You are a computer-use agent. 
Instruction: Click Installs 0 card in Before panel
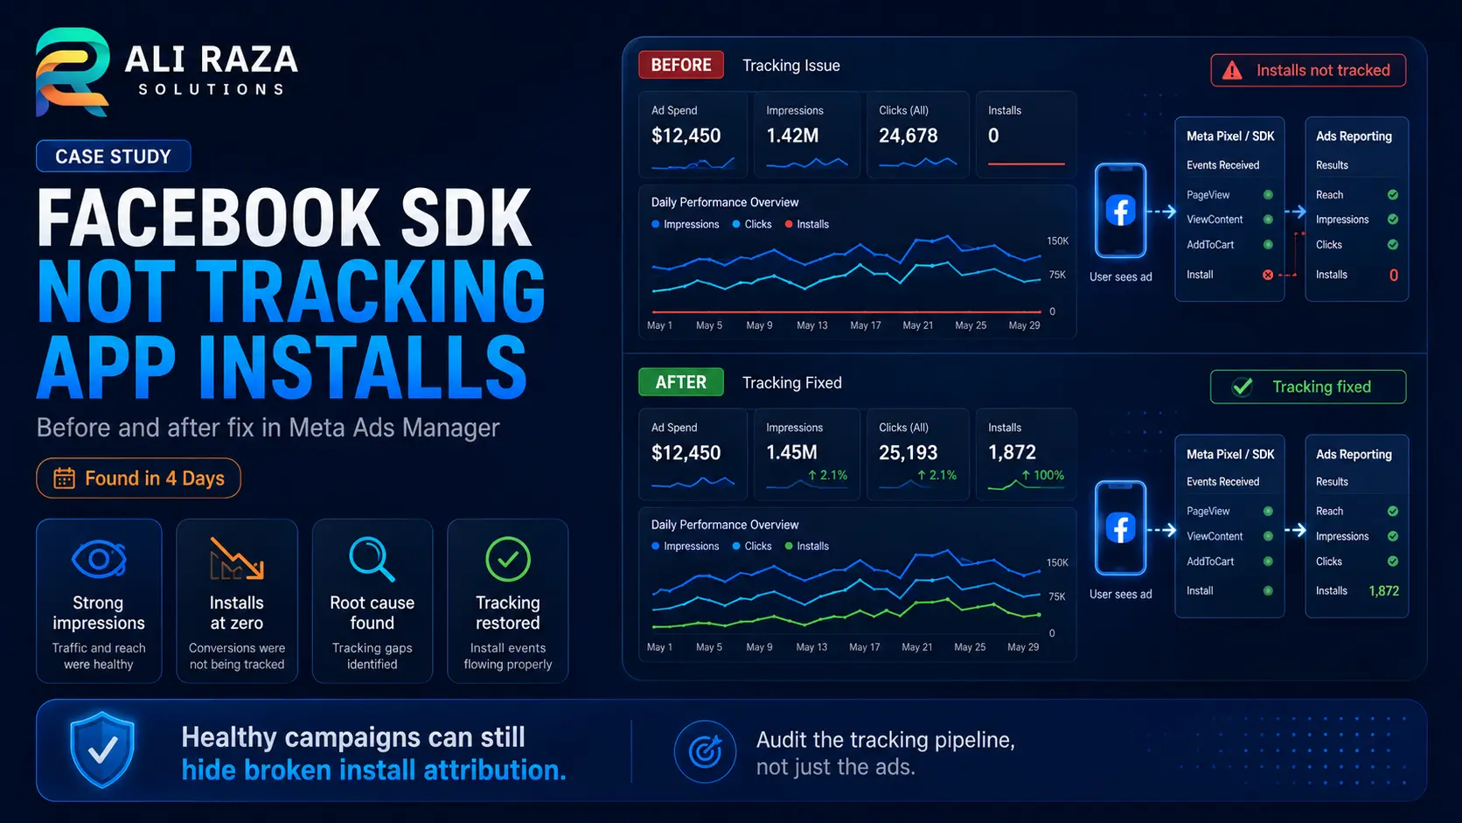pyautogui.click(x=1026, y=135)
